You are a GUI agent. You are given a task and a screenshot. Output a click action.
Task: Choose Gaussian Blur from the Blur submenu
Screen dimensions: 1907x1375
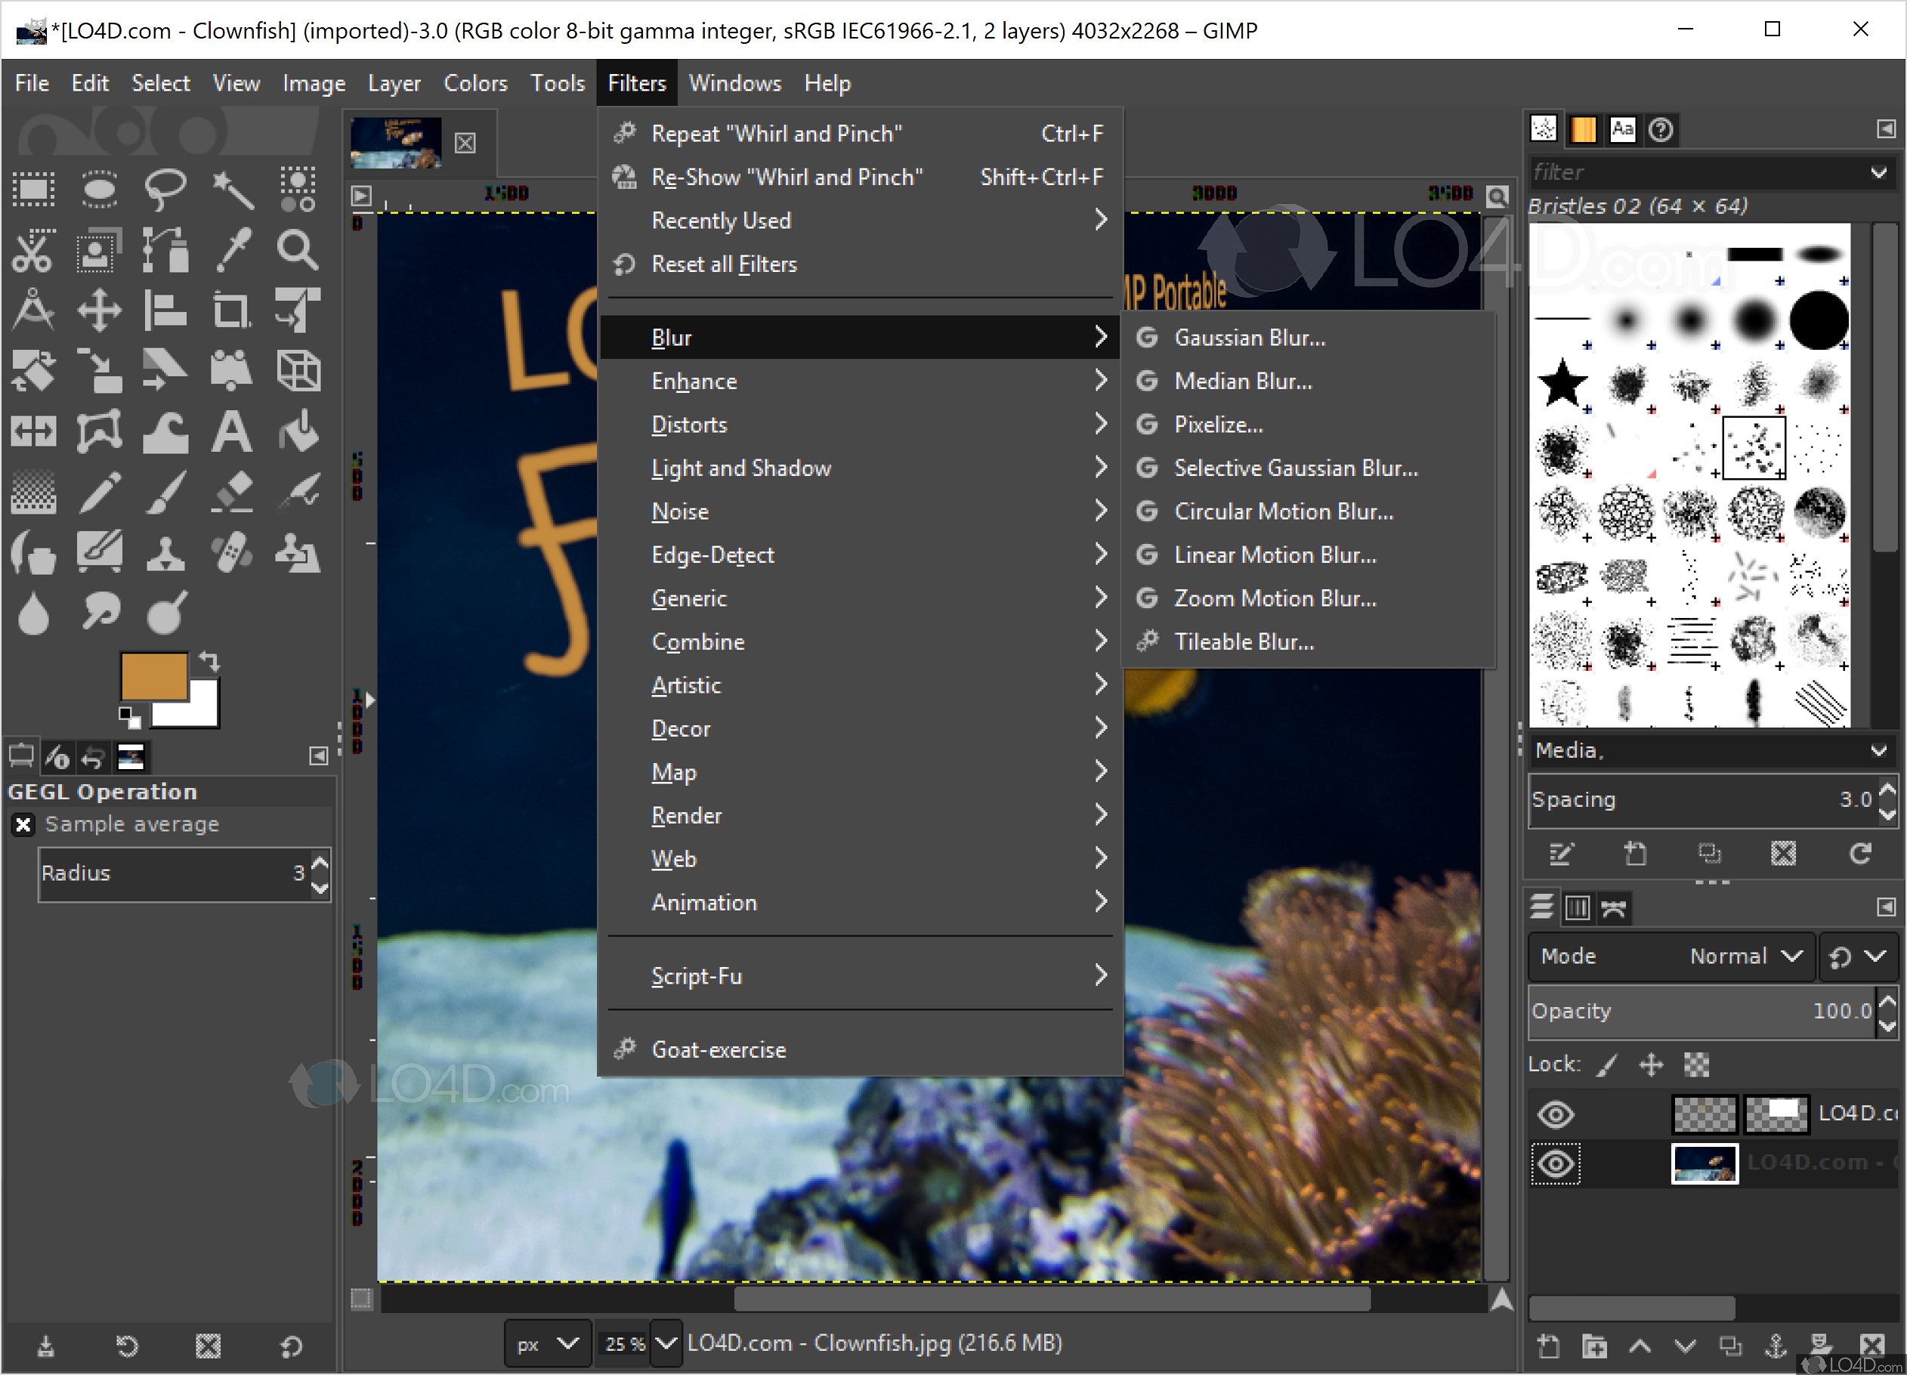point(1250,337)
